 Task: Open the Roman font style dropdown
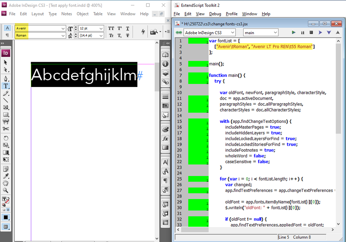63,36
